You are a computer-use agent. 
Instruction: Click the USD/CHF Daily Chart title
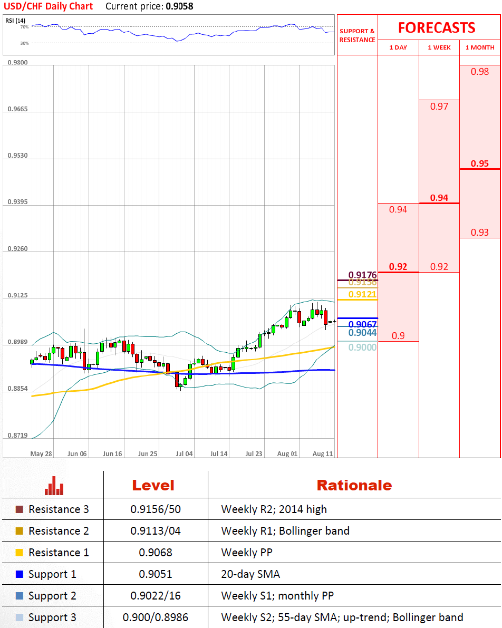tap(48, 6)
